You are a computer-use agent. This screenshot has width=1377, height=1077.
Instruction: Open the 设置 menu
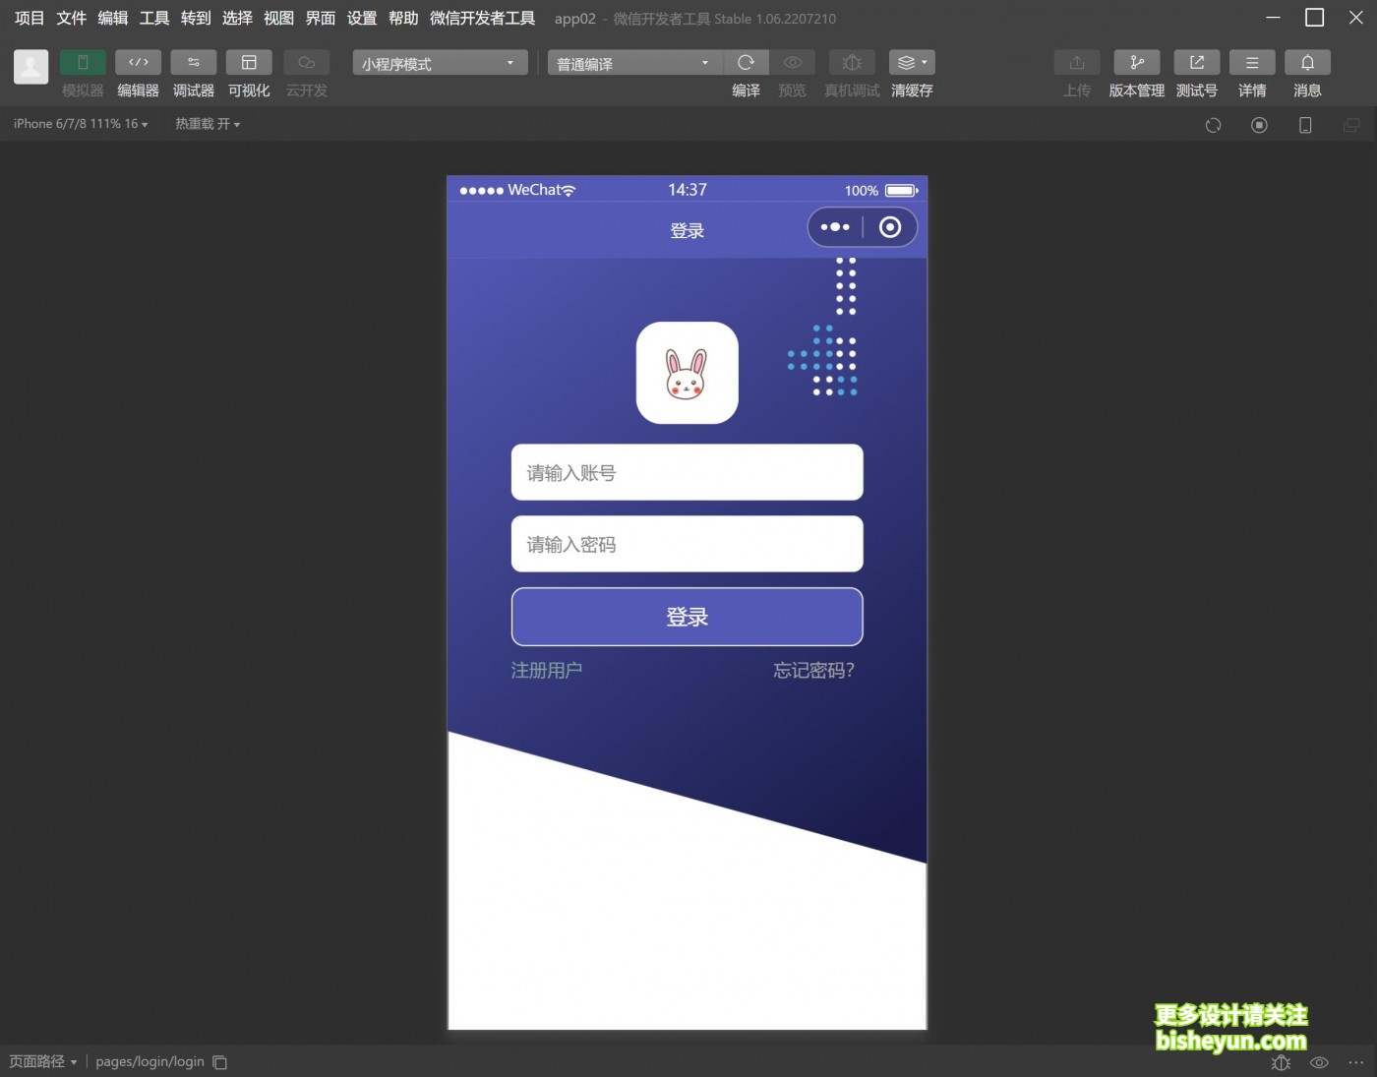(x=361, y=17)
